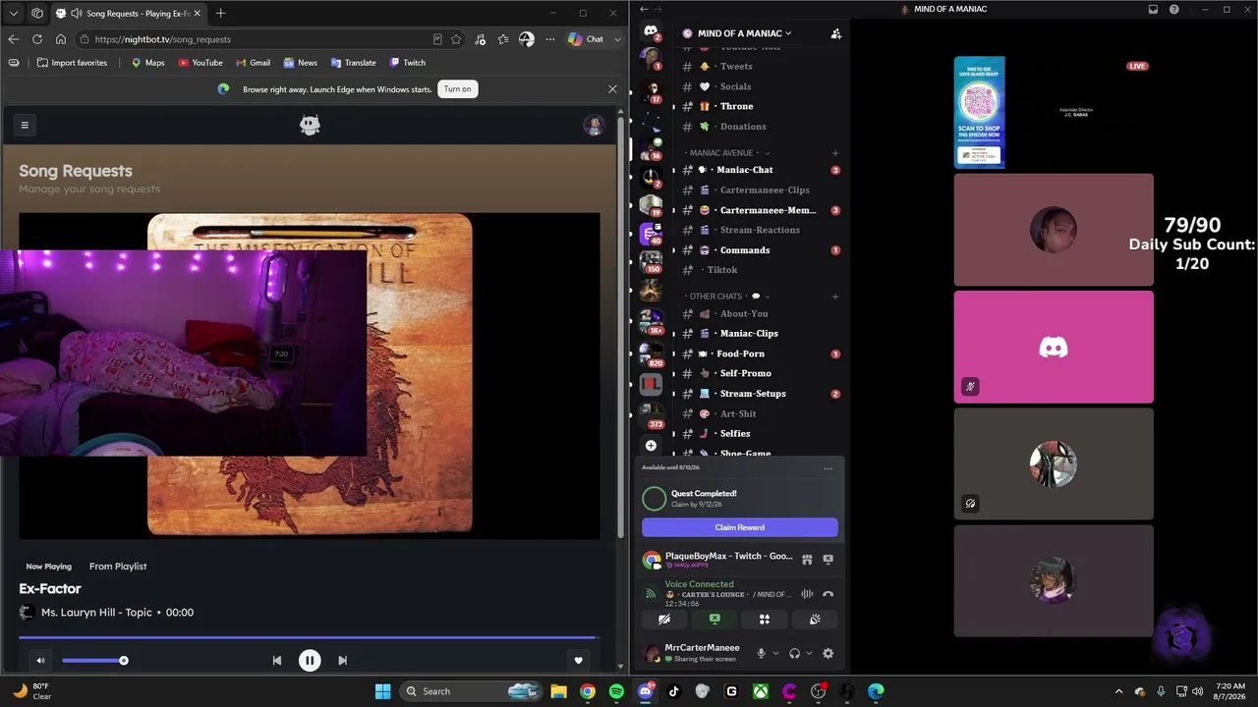The image size is (1258, 707).
Task: Open Edge settings and more menu
Action: pyautogui.click(x=549, y=39)
